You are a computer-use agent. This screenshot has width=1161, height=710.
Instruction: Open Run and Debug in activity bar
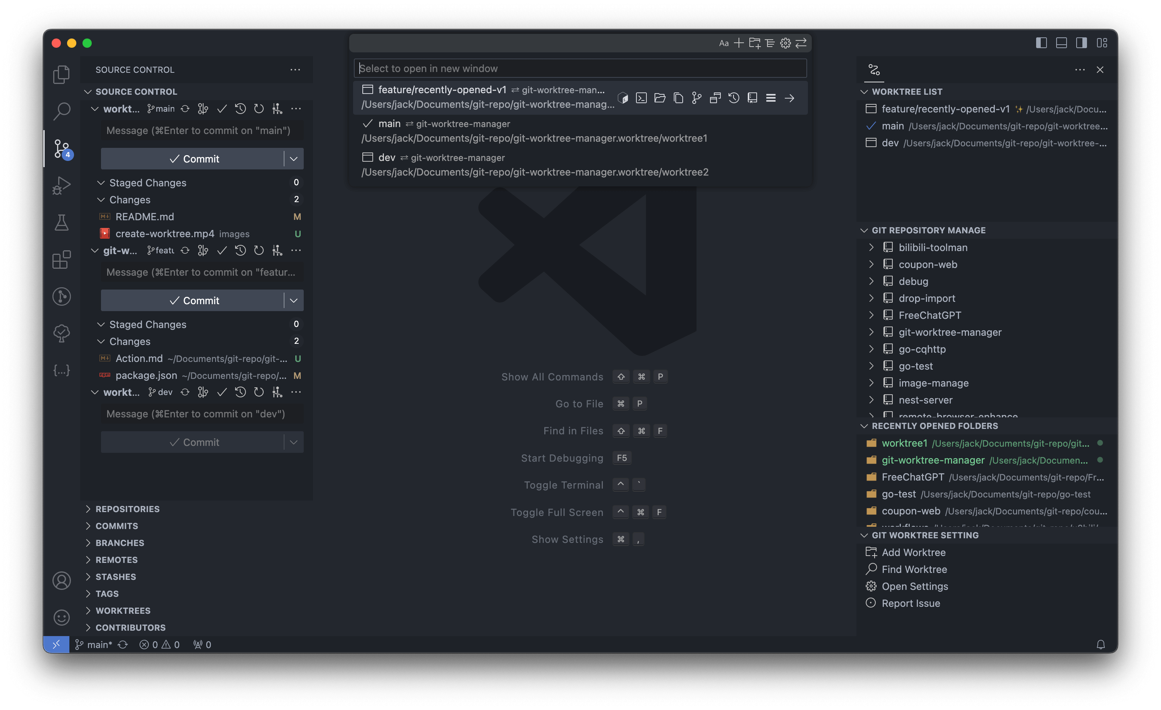pos(62,185)
